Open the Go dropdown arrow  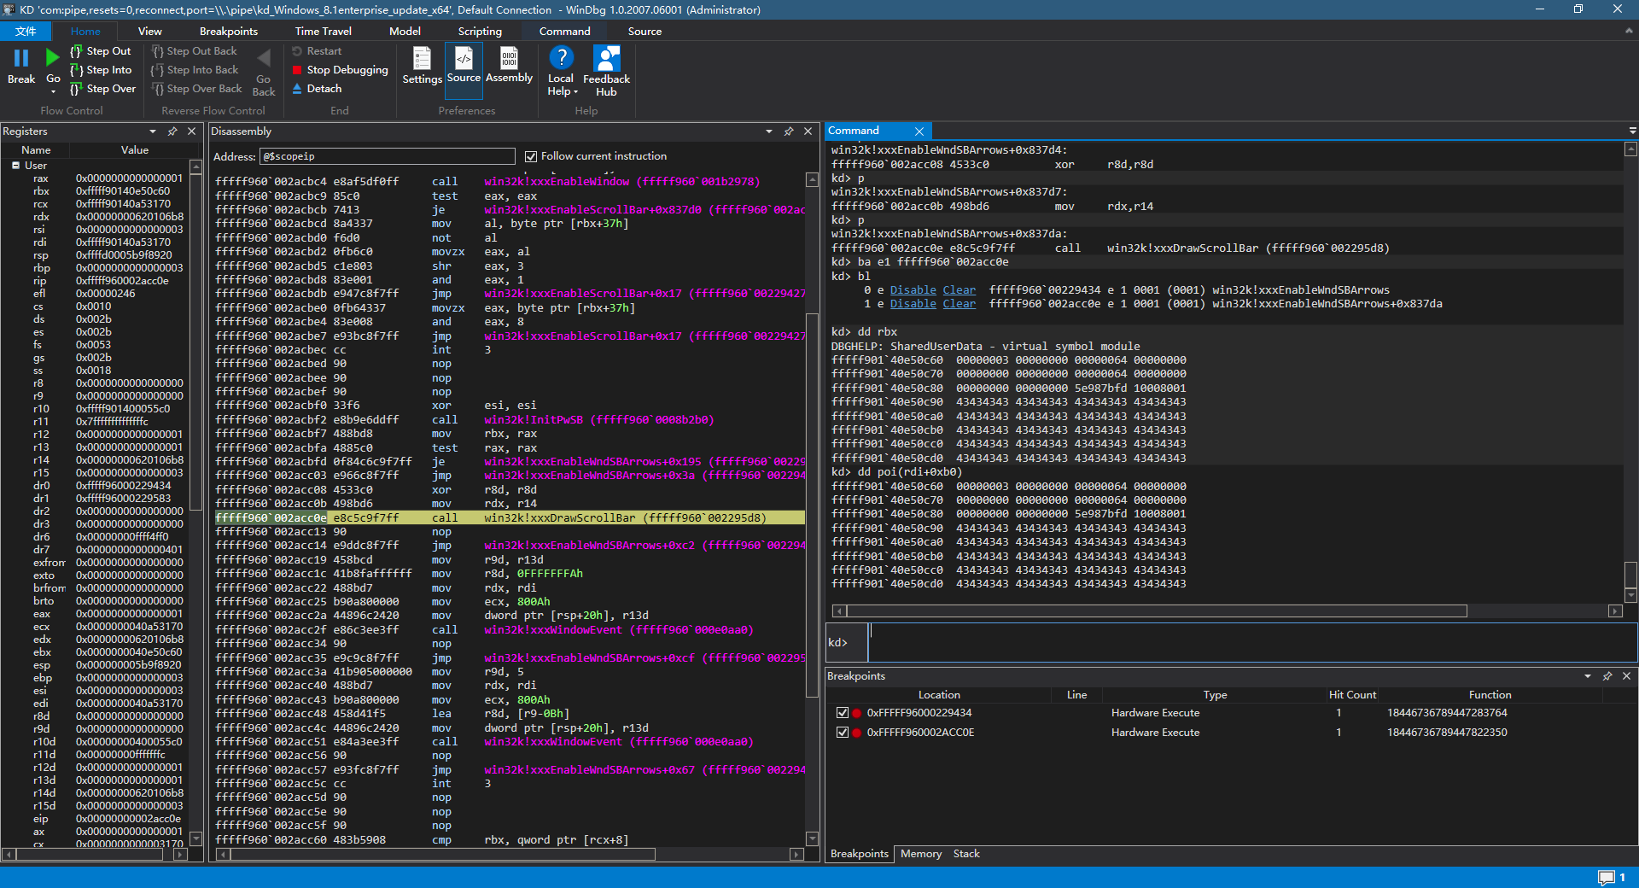53,91
